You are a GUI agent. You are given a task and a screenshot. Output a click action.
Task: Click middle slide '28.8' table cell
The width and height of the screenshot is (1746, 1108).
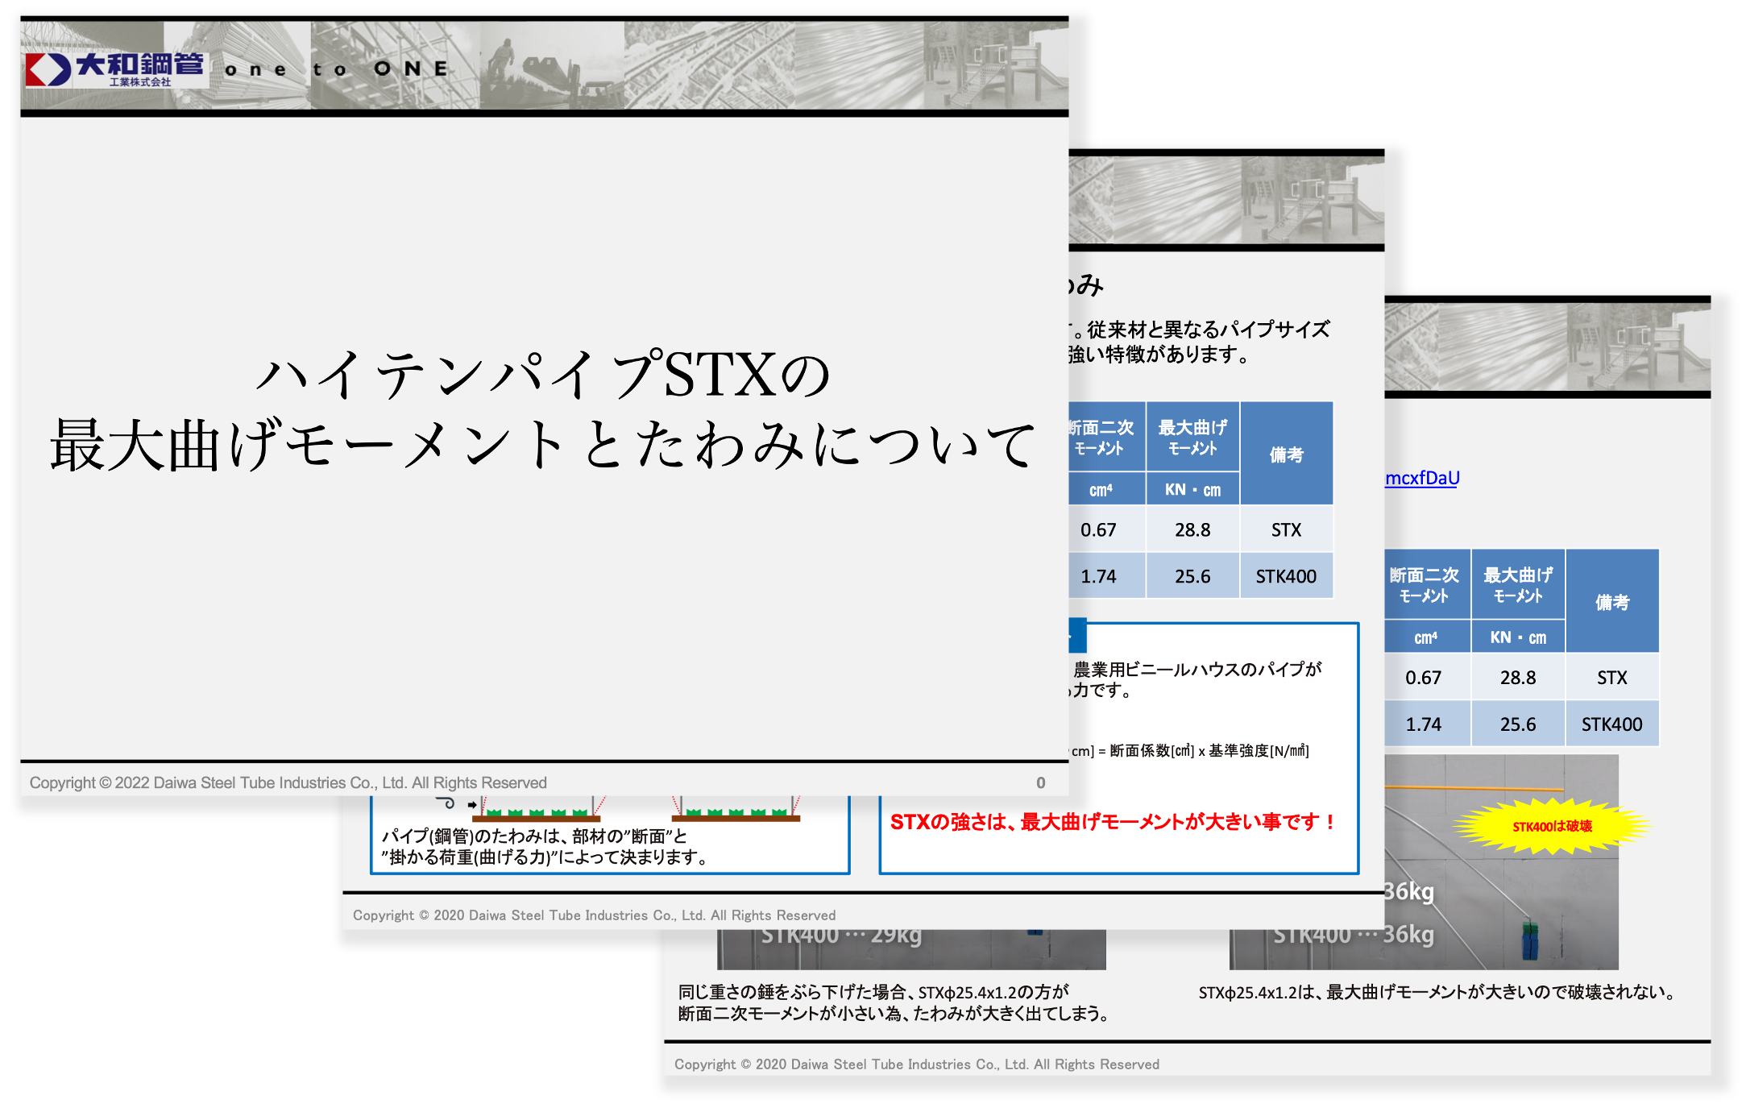1192,529
